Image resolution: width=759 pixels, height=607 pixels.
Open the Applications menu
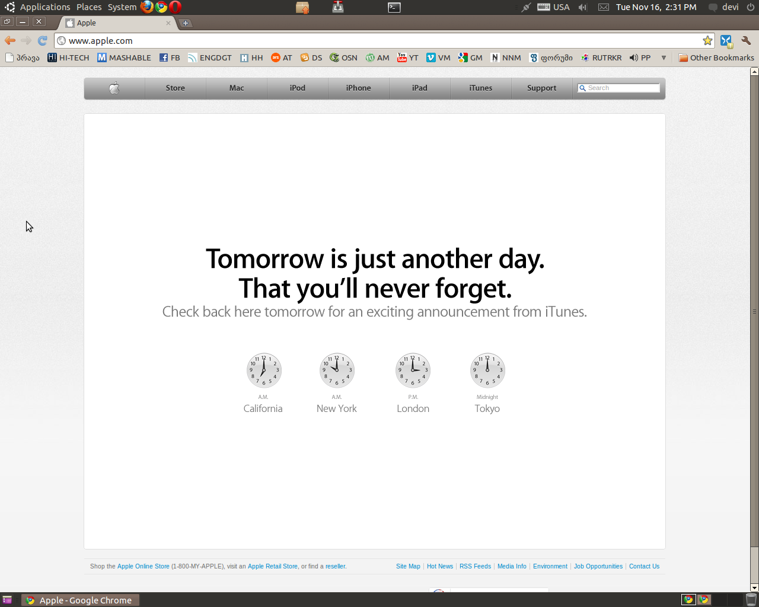(45, 7)
